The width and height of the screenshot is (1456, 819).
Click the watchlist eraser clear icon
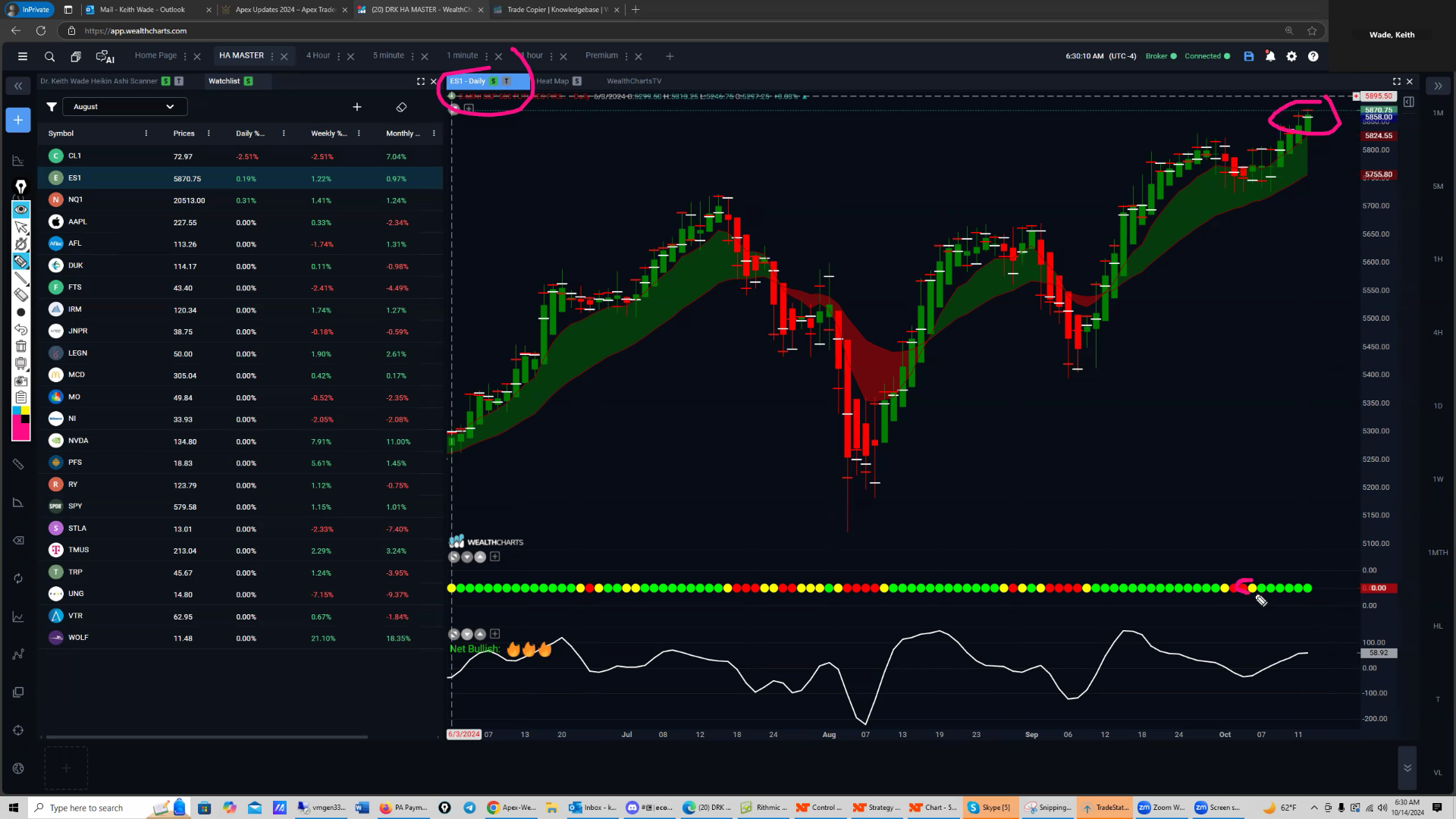coord(401,107)
